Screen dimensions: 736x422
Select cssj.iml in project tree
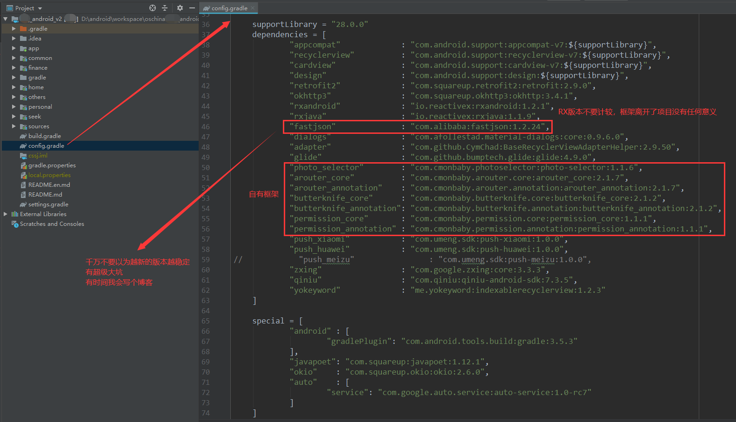tap(38, 156)
